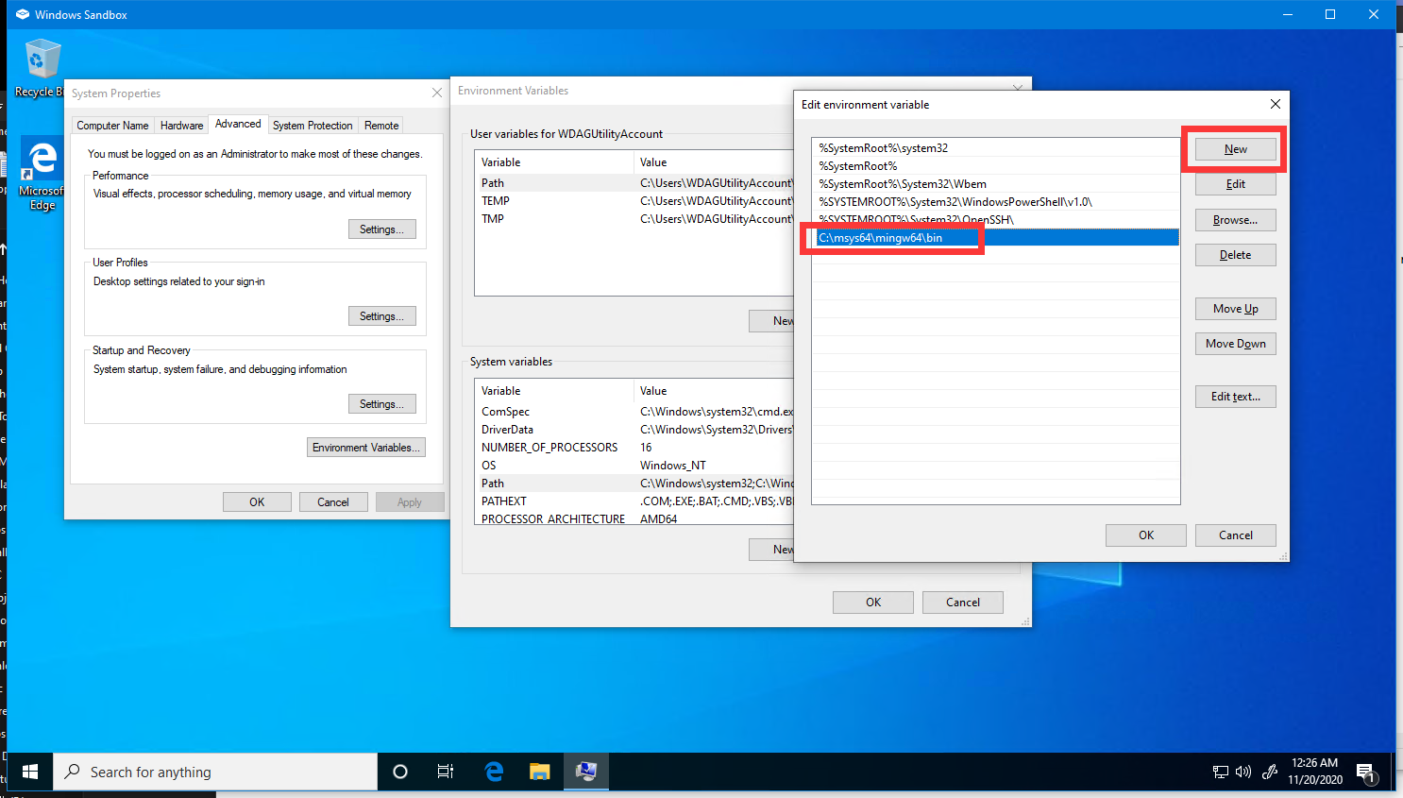This screenshot has width=1403, height=798.
Task: Click New in Edit environment variable
Action: point(1235,149)
